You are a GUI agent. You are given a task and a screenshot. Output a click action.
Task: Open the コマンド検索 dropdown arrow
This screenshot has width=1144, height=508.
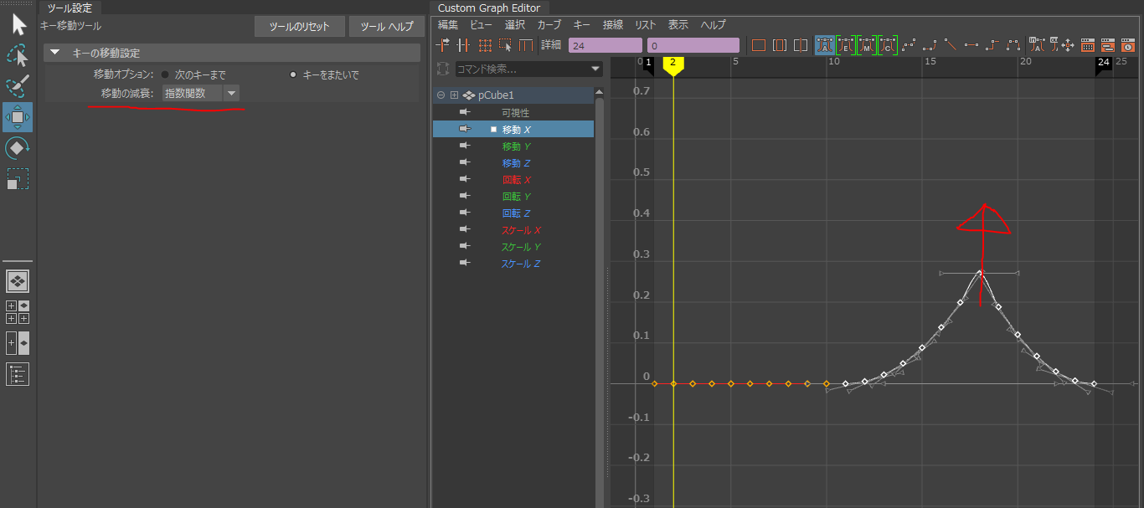tap(596, 69)
